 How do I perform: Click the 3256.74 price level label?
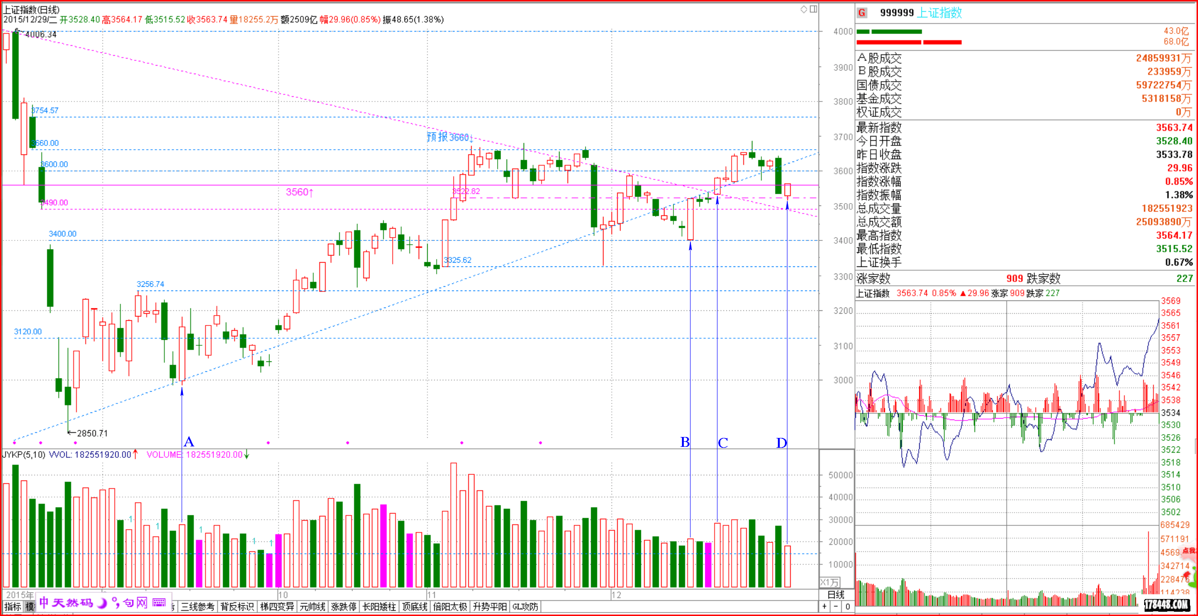pyautogui.click(x=150, y=284)
